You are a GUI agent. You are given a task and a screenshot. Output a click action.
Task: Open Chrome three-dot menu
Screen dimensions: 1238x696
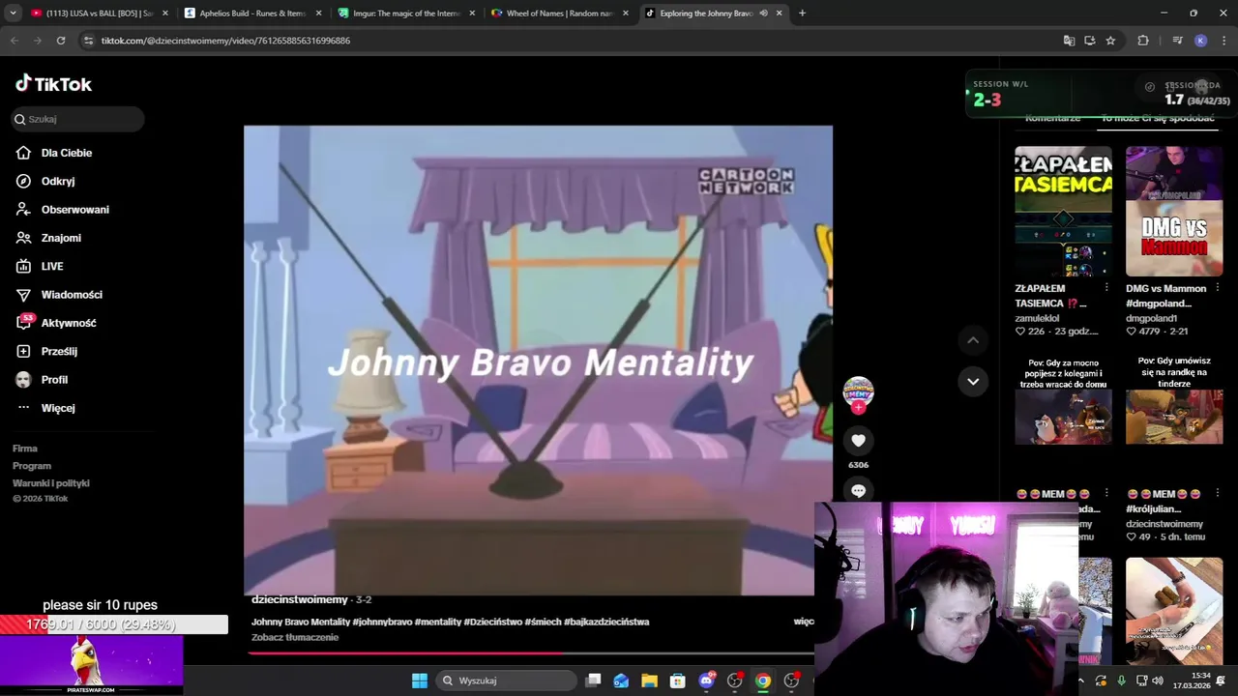point(1223,41)
